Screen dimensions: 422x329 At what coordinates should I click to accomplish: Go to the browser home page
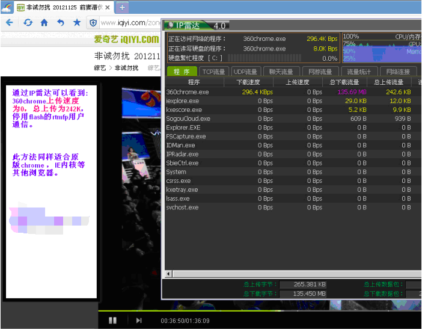click(44, 23)
